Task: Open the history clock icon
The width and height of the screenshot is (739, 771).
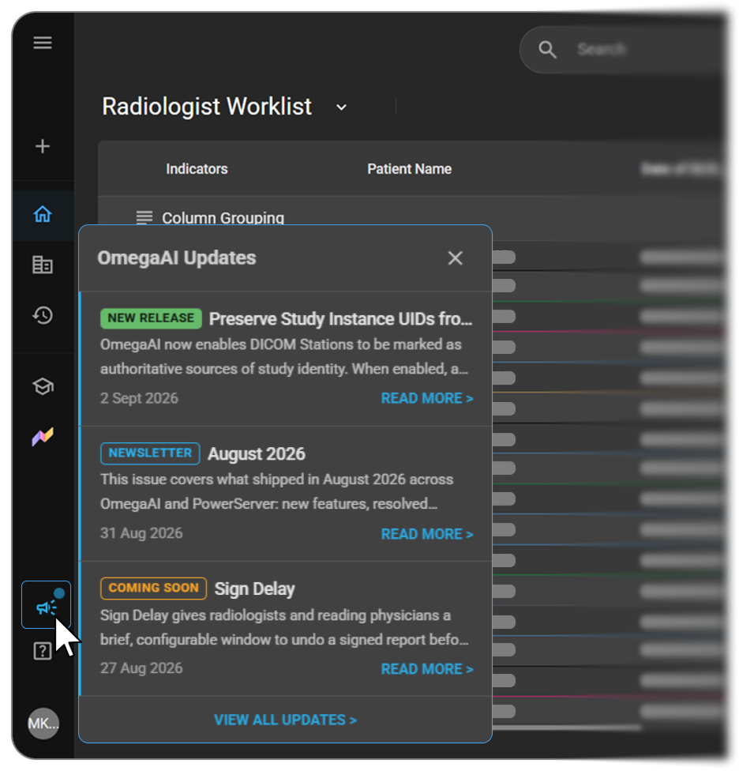Action: click(43, 315)
